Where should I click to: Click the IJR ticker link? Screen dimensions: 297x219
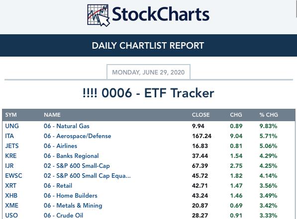(9, 166)
